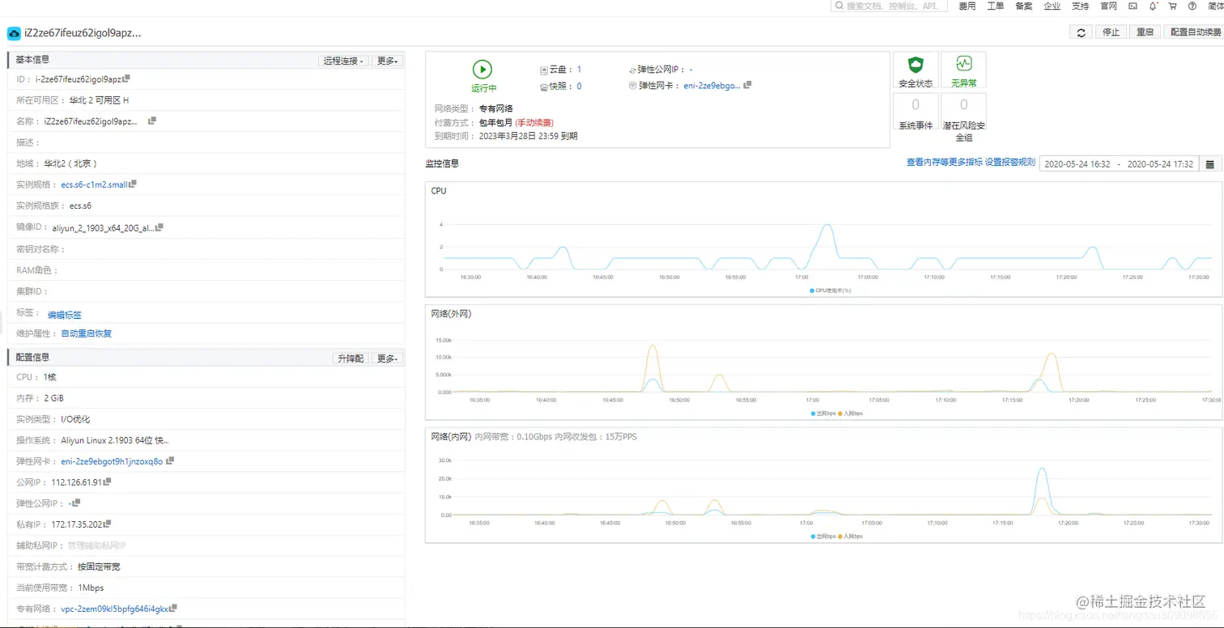1224x628 pixels.
Task: Click the 华北 2 可用区 H zone text
Action: 99,100
